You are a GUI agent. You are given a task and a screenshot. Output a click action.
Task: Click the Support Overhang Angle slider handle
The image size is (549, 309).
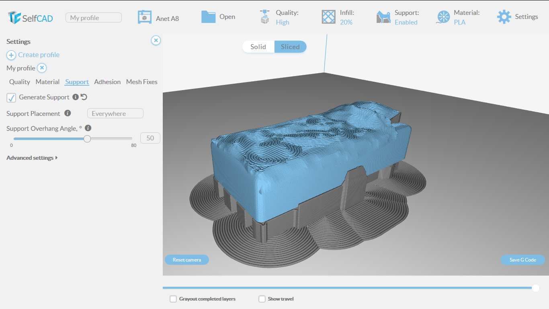coord(87,139)
